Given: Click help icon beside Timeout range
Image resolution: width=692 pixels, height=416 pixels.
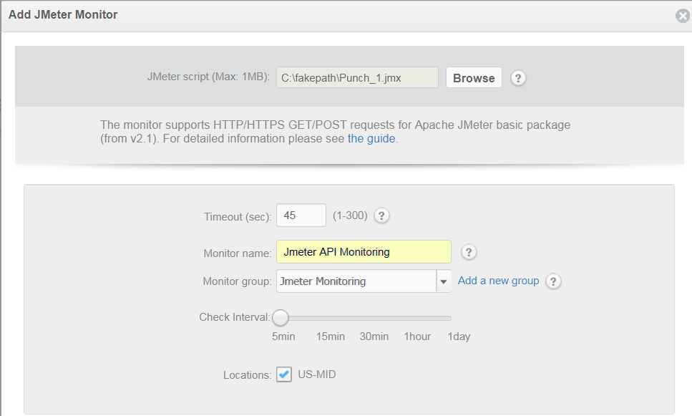Looking at the screenshot, I should (x=382, y=216).
